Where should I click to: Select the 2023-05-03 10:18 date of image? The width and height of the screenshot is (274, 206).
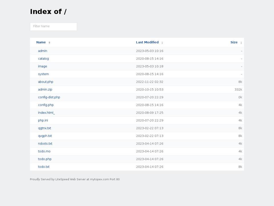tap(150, 66)
